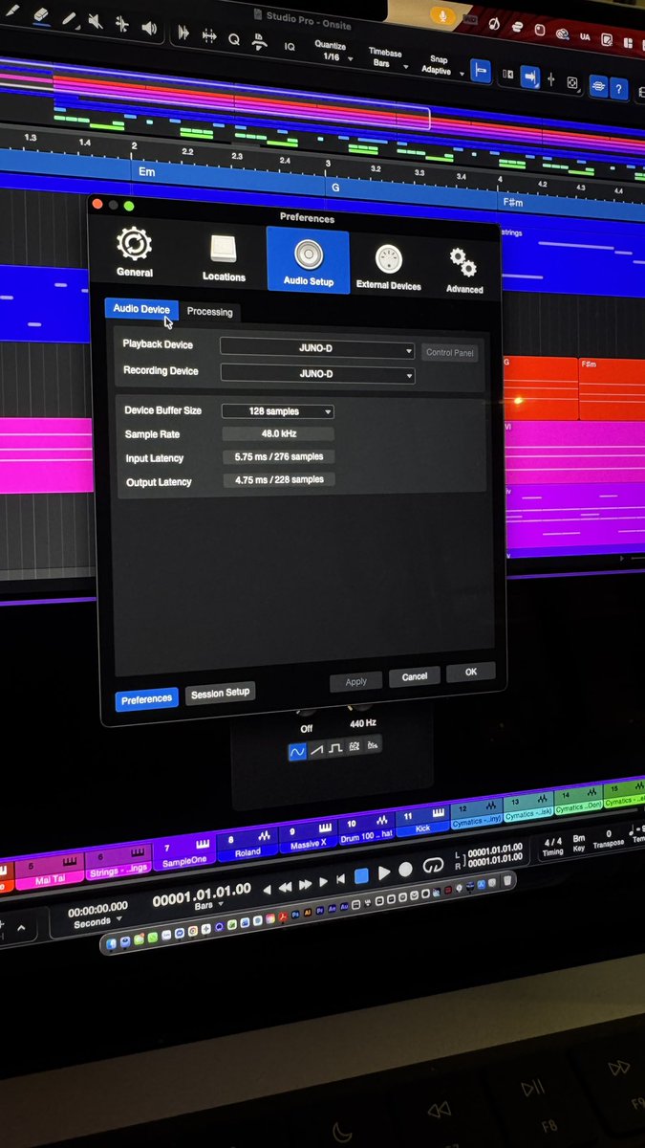The width and height of the screenshot is (645, 1148).
Task: Open the Bars position format dropdown
Action: pyautogui.click(x=206, y=905)
